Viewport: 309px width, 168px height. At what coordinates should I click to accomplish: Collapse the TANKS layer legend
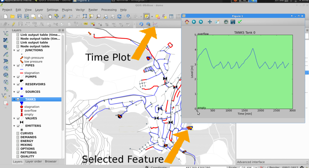(x=14, y=99)
